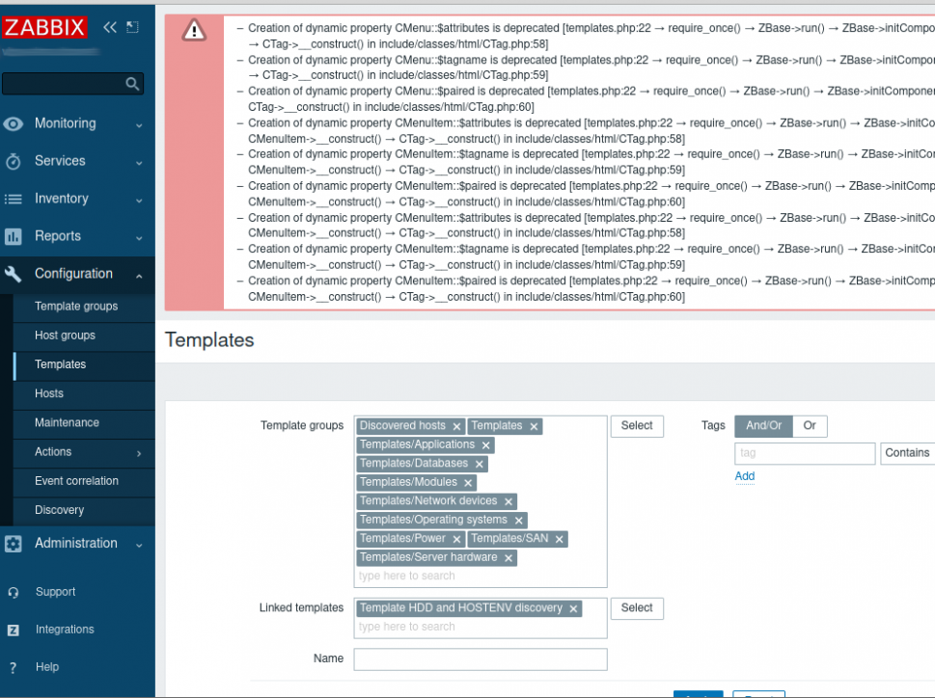Screen dimensions: 935x698
Task: Click the Administration gear icon
Action: (x=14, y=544)
